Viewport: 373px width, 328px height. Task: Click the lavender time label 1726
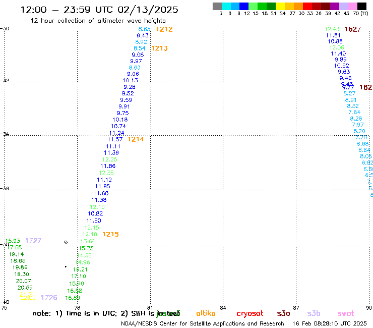click(49, 298)
